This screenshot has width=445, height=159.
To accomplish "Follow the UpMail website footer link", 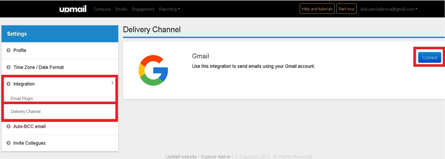I will [181, 157].
